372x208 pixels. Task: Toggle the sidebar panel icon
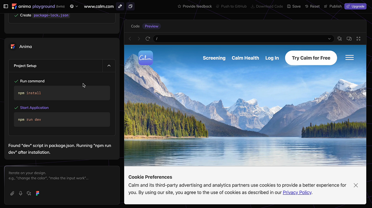pos(6,7)
